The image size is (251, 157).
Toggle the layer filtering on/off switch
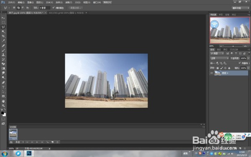249,53
